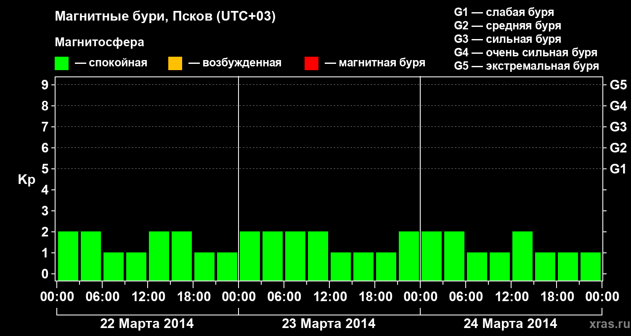This screenshot has height=336, width=631.
Task: Click the red 'магнитная буря' legend swatch
Action: [x=311, y=63]
